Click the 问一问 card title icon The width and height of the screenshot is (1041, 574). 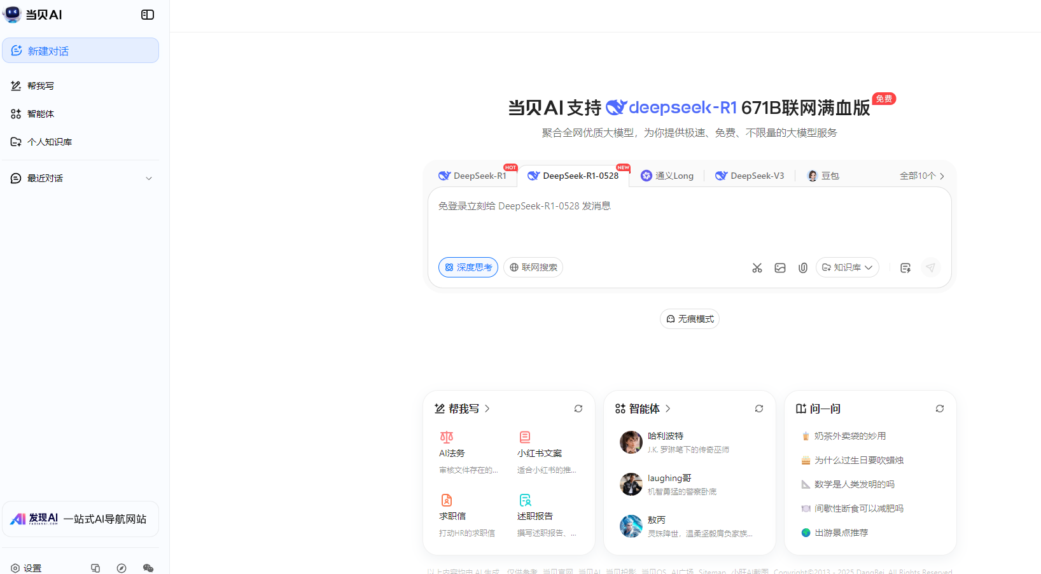[x=801, y=409]
